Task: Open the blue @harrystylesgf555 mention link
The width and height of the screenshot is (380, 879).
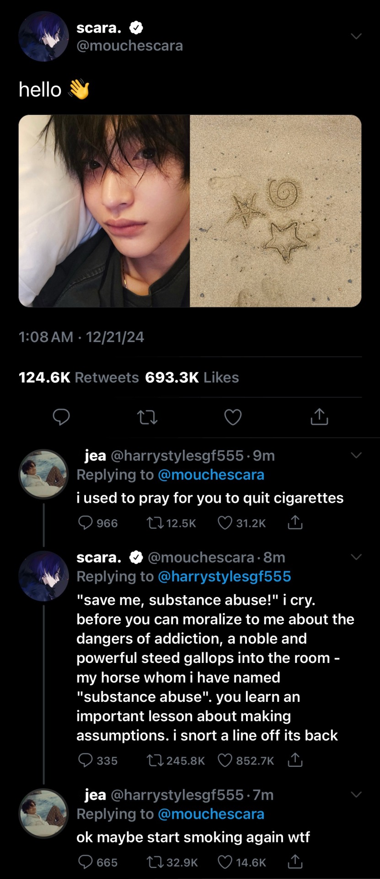Action: [x=225, y=576]
